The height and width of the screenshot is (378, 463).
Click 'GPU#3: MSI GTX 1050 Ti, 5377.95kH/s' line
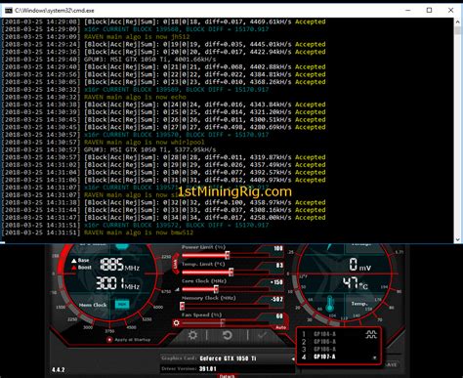pyautogui.click(x=150, y=149)
